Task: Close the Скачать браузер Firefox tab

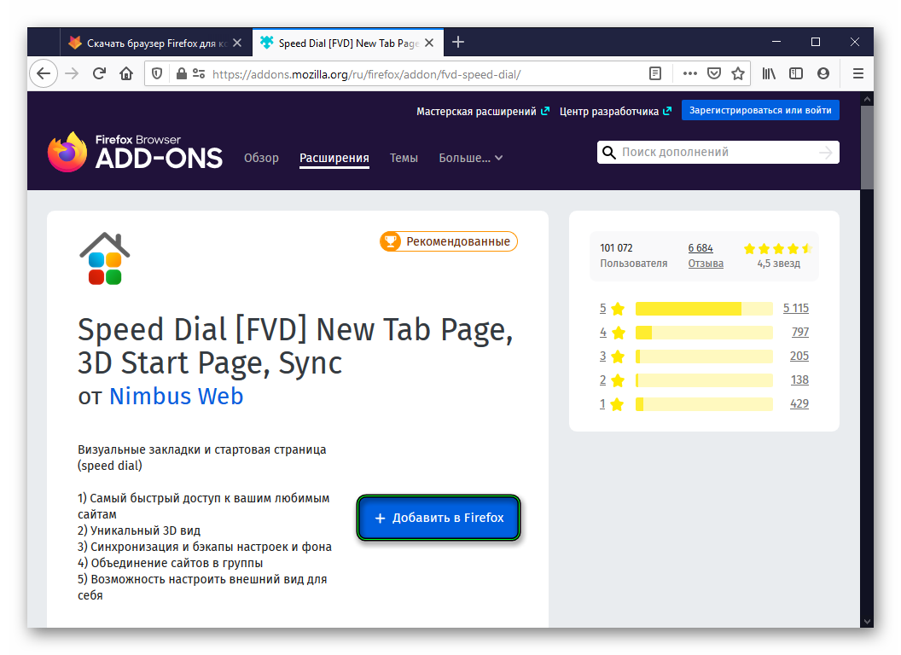Action: click(237, 43)
